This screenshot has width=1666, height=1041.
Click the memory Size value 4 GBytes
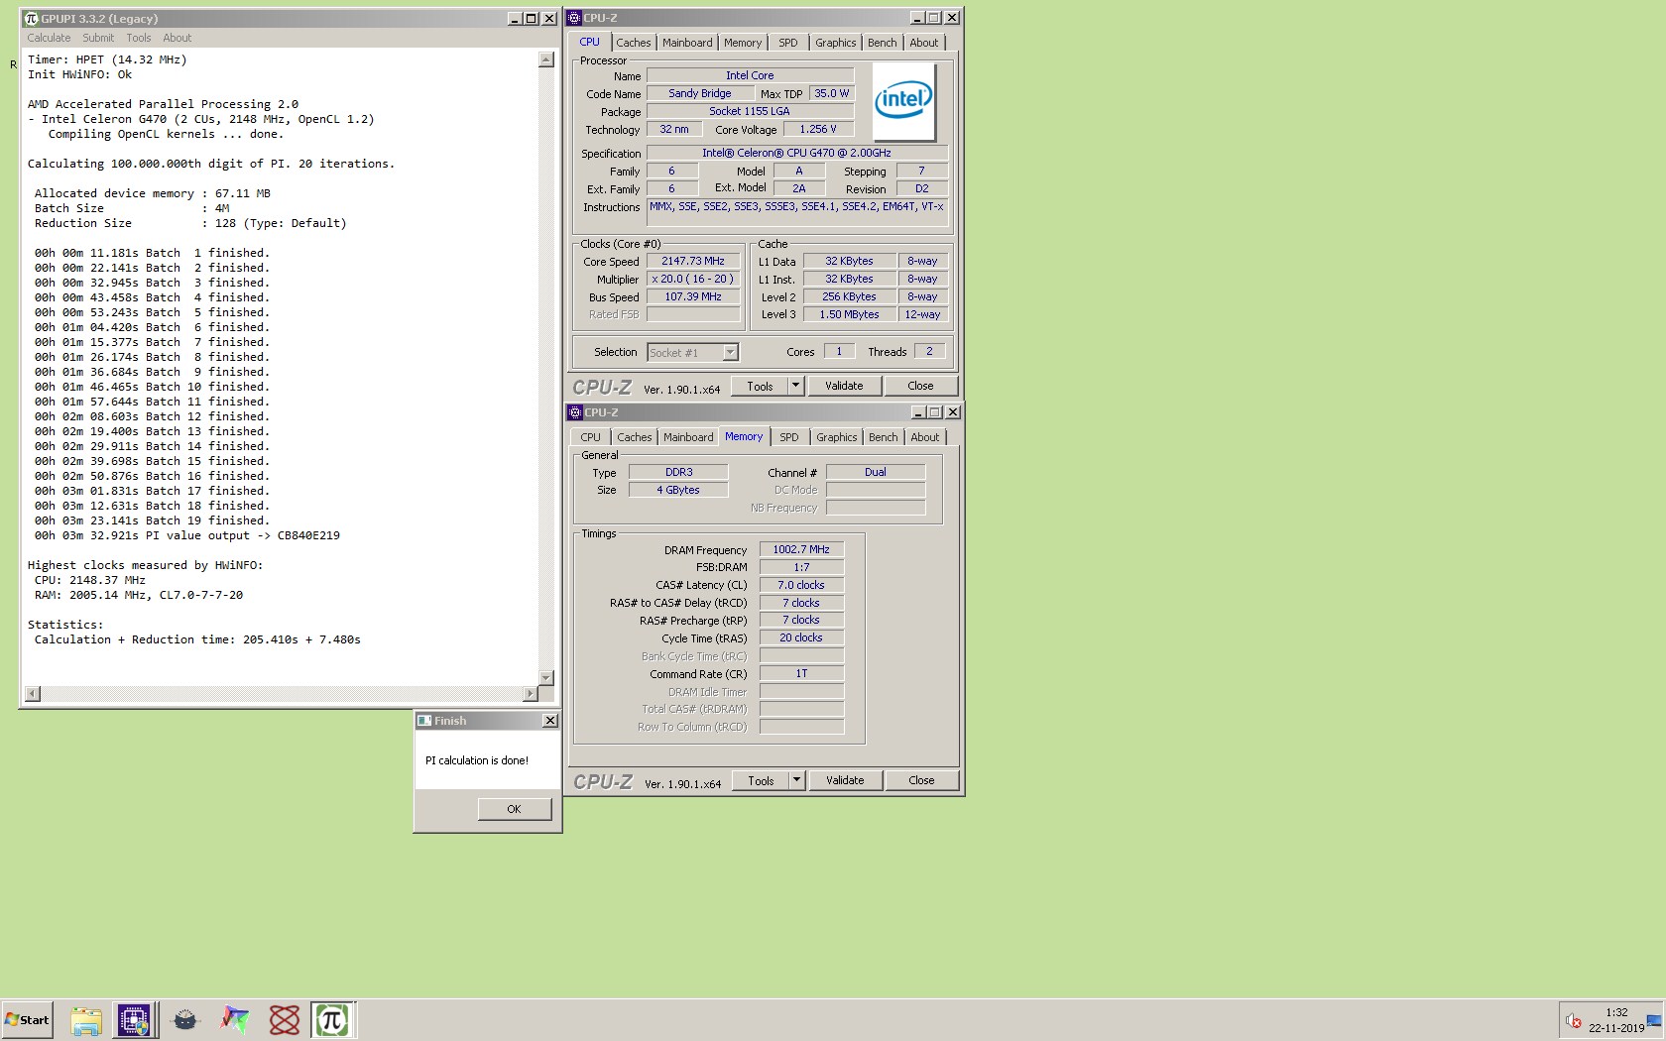678,490
